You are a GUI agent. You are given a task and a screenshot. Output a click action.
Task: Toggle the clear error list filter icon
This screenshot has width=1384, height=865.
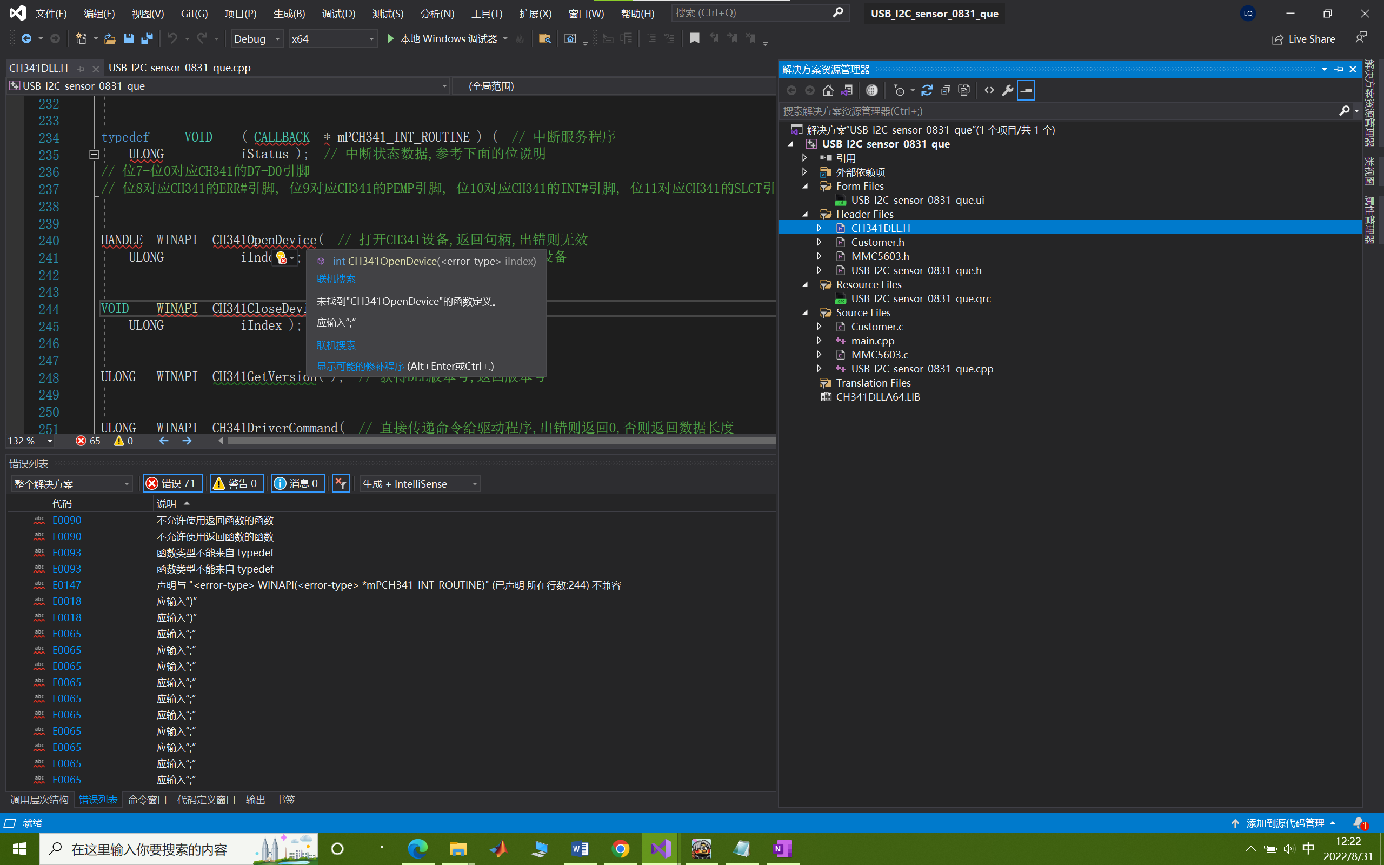tap(341, 484)
